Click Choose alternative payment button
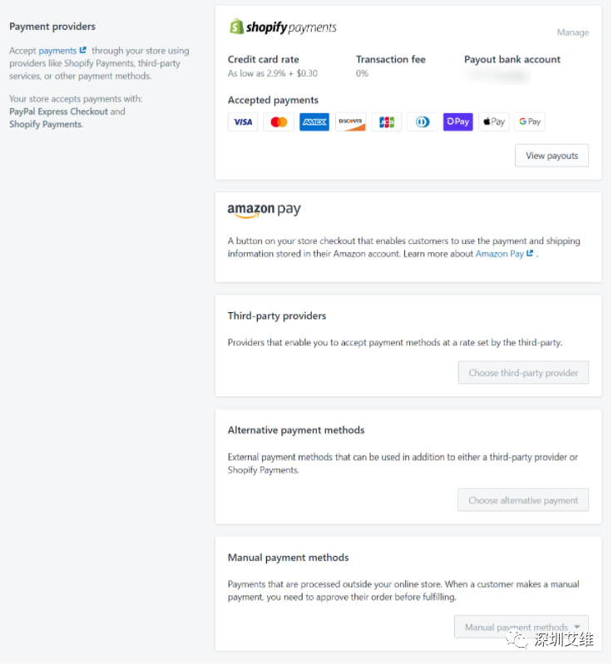The height and width of the screenshot is (666, 613). coord(524,502)
